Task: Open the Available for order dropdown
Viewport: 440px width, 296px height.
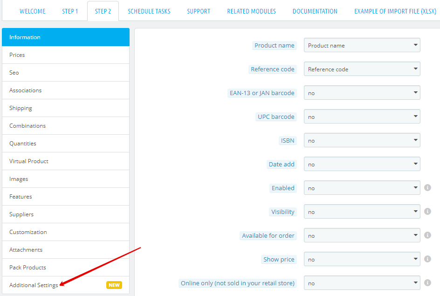Action: pyautogui.click(x=362, y=235)
